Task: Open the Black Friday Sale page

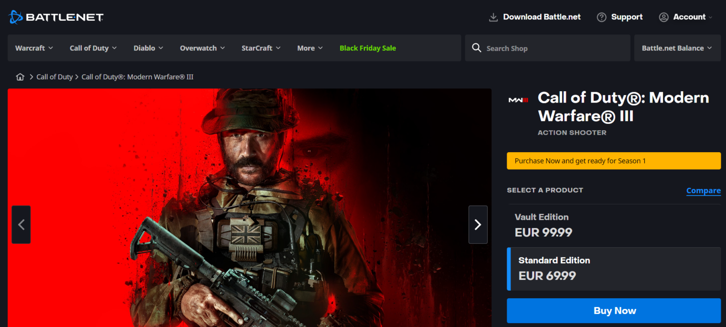Action: 367,48
